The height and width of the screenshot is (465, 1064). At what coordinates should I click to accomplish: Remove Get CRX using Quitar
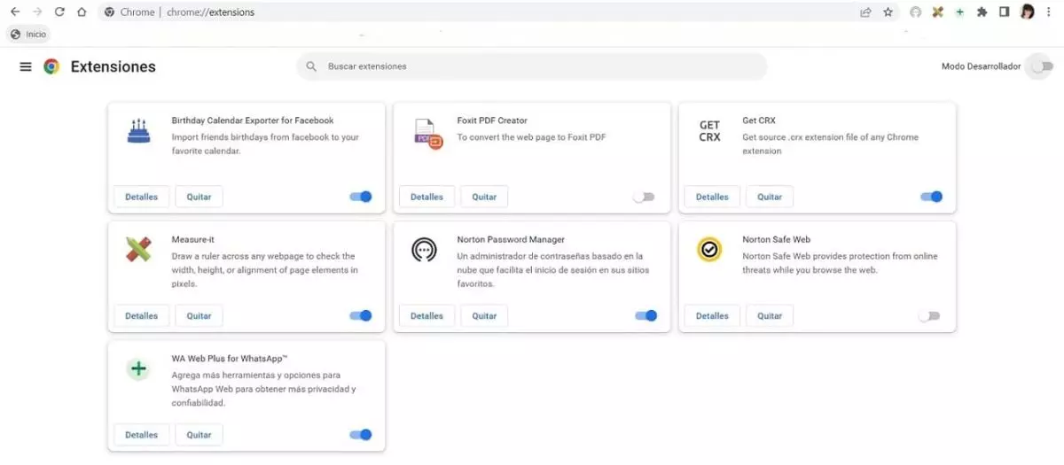pos(770,197)
